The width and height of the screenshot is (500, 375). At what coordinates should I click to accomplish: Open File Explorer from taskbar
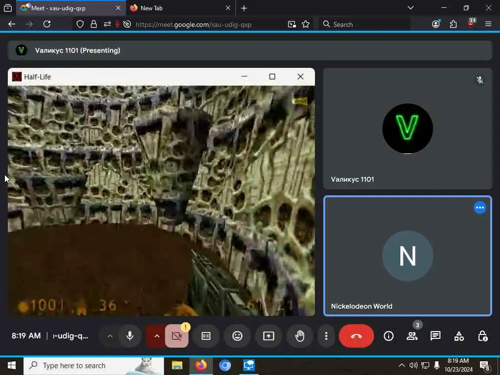coord(177,365)
